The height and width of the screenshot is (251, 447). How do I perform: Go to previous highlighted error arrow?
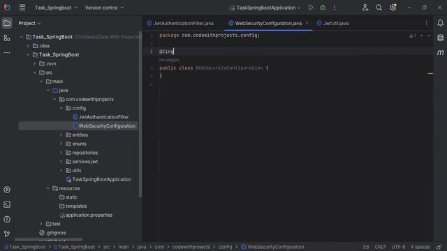[x=422, y=36]
